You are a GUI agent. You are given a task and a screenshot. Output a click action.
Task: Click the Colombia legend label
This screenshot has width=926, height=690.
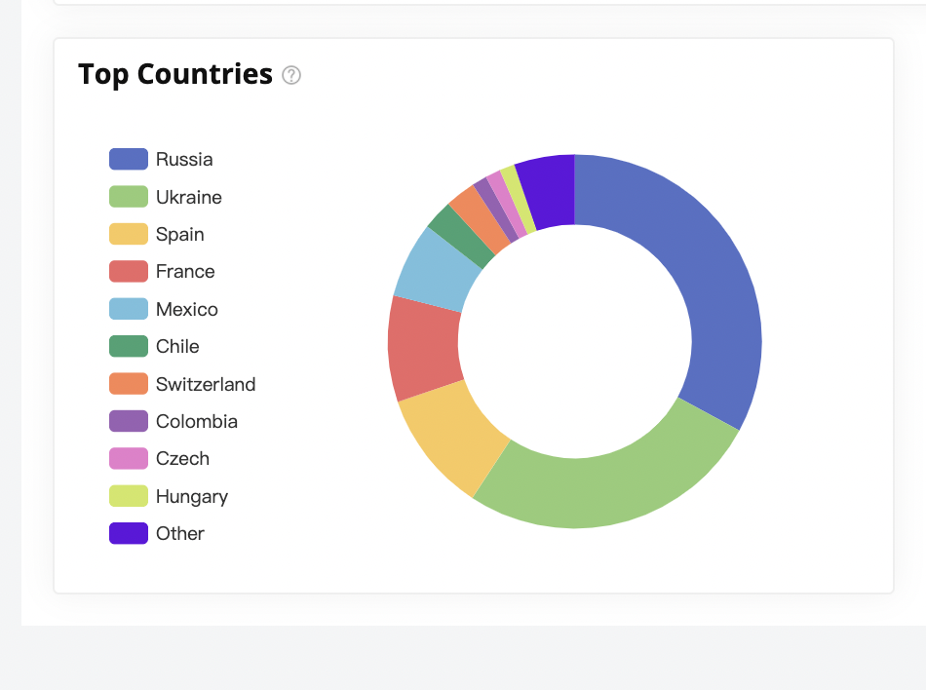coord(197,421)
